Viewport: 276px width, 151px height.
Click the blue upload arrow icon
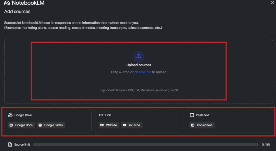click(x=139, y=56)
